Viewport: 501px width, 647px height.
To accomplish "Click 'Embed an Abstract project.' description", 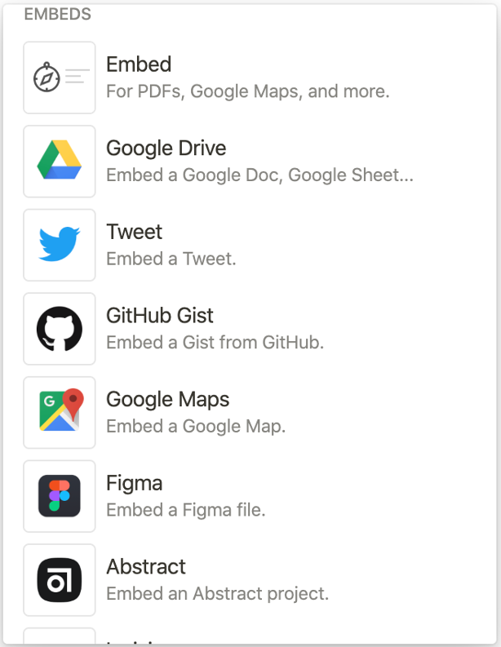I will pos(218,594).
